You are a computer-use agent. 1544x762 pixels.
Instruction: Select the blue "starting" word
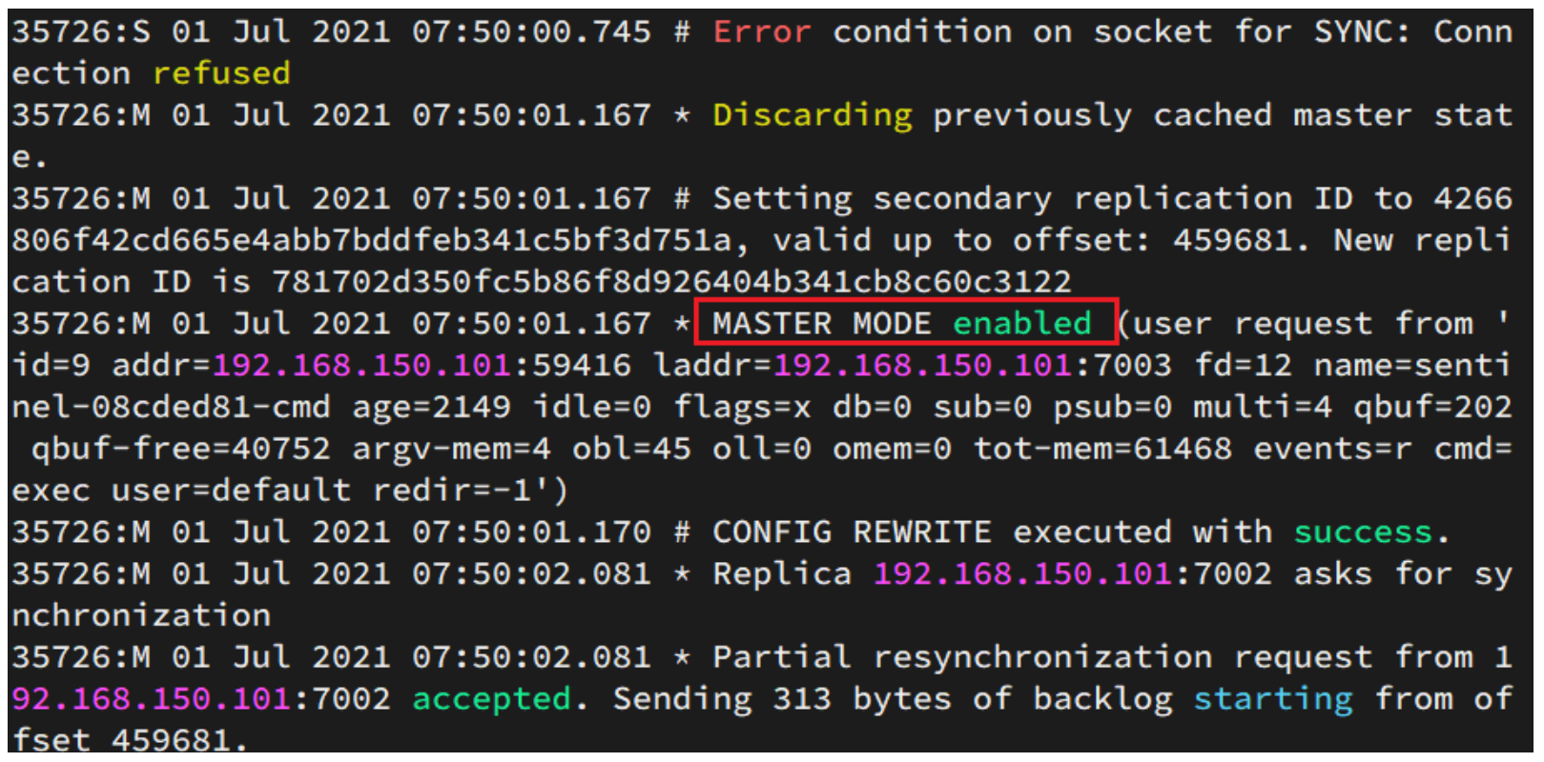coord(1272,699)
